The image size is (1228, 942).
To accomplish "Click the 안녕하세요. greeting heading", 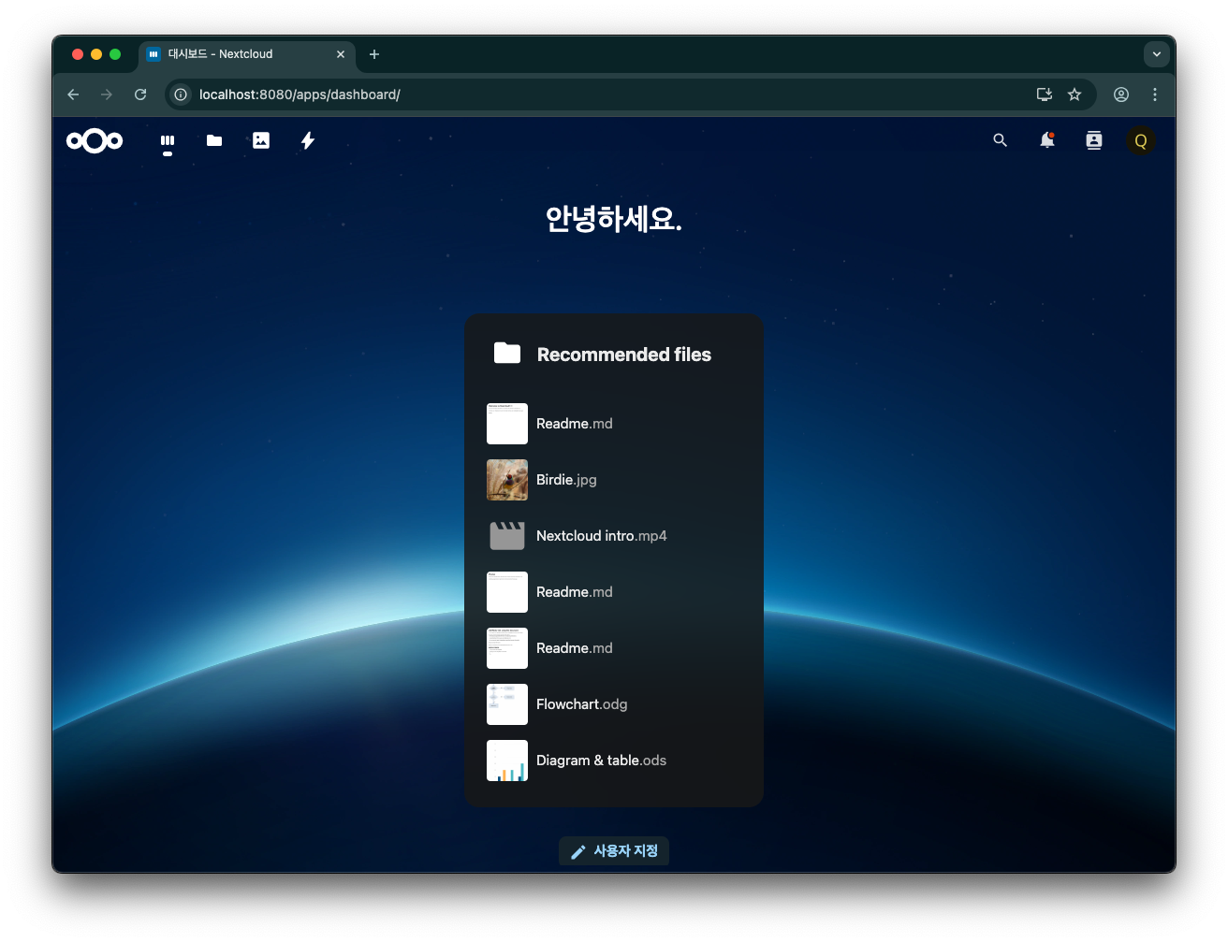I will coord(614,218).
